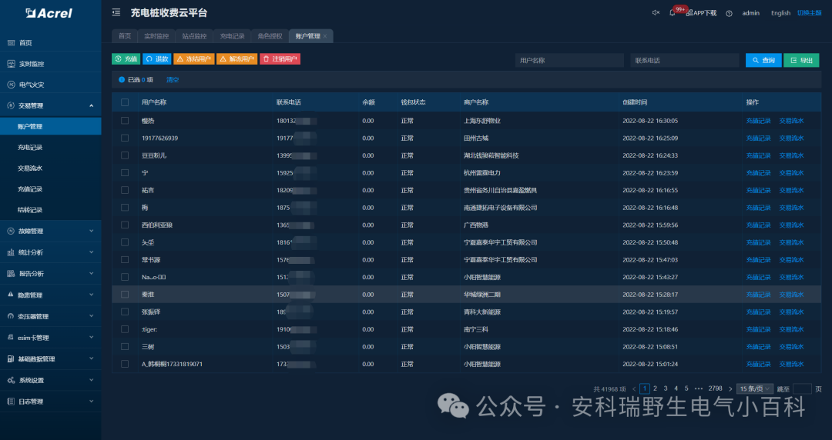Image resolution: width=832 pixels, height=440 pixels.
Task: Click the 查询 search button
Action: [x=763, y=61]
